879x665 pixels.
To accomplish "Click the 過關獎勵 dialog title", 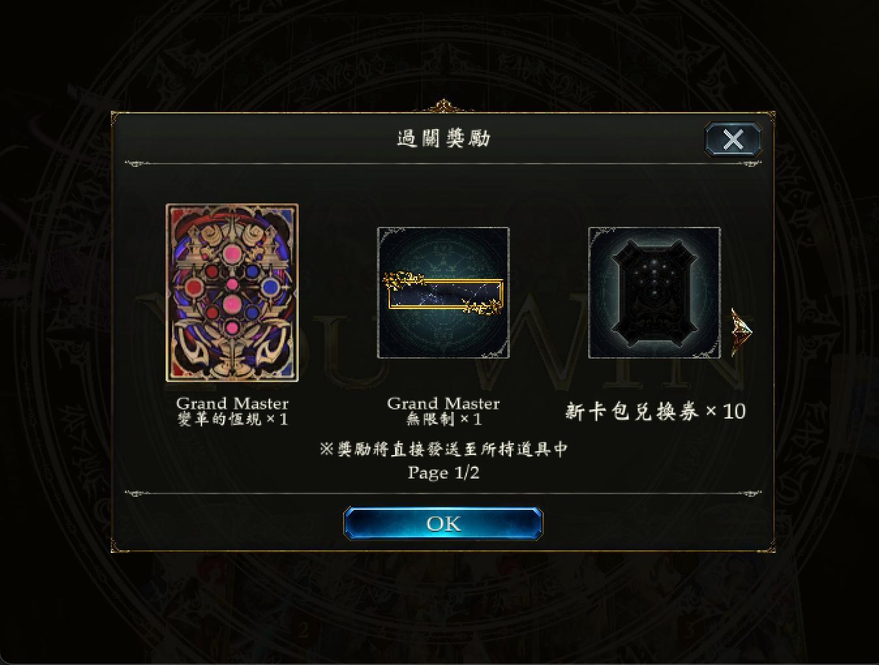I will coord(443,138).
